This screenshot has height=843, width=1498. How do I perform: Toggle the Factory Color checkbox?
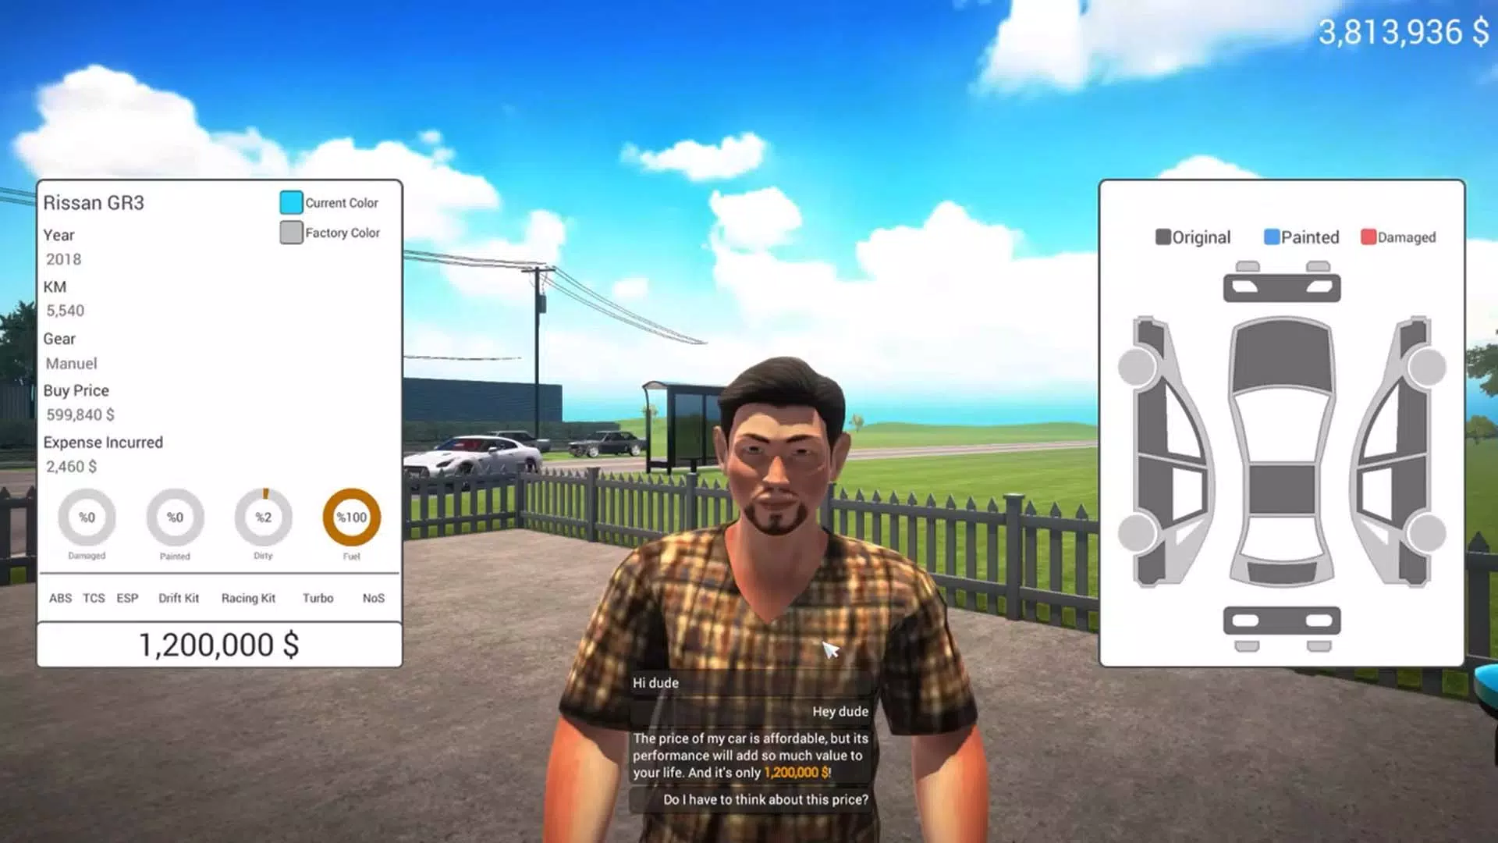point(291,232)
